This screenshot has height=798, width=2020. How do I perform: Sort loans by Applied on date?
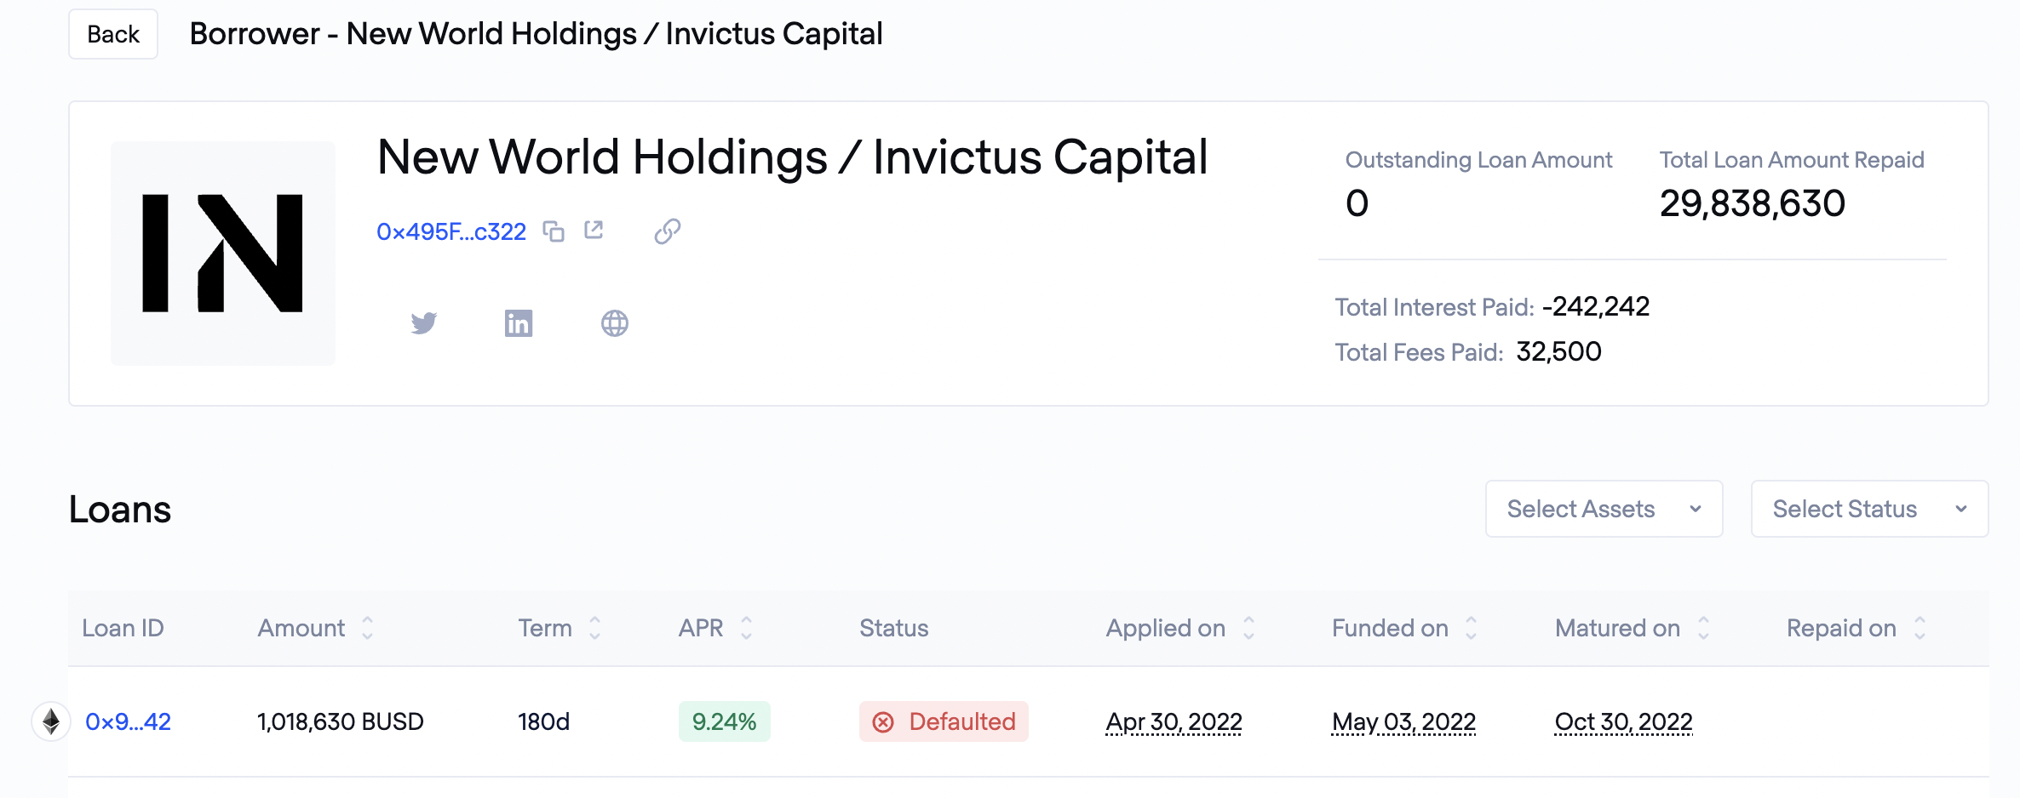point(1248,628)
